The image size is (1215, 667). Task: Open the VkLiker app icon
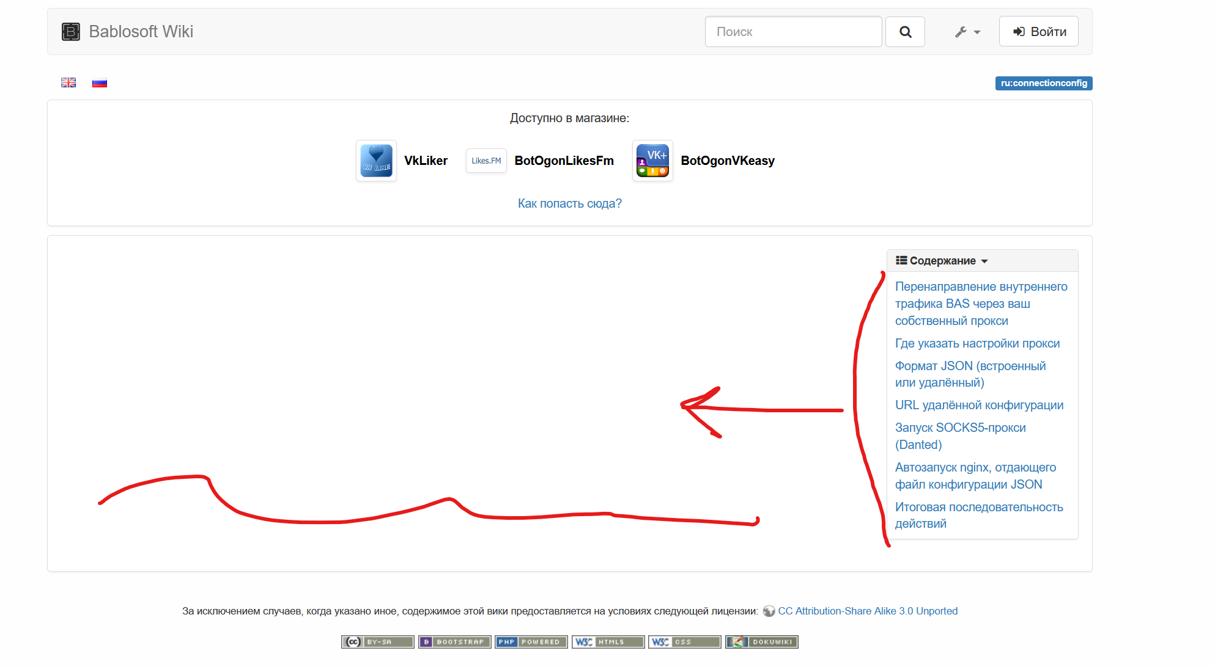[376, 161]
